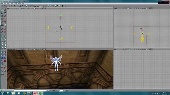Collapse the CSG operations group in toolbox

tap(5, 50)
